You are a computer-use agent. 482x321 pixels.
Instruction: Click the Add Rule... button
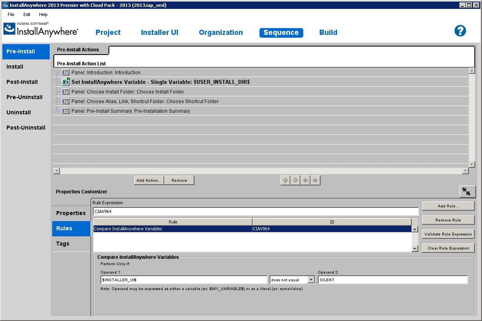448,206
